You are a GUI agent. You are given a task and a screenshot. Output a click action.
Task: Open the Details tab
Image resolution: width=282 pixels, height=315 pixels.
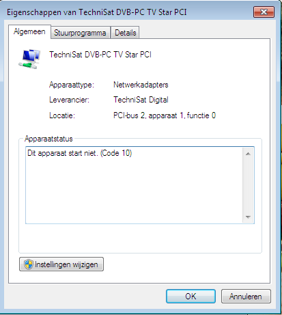point(125,33)
